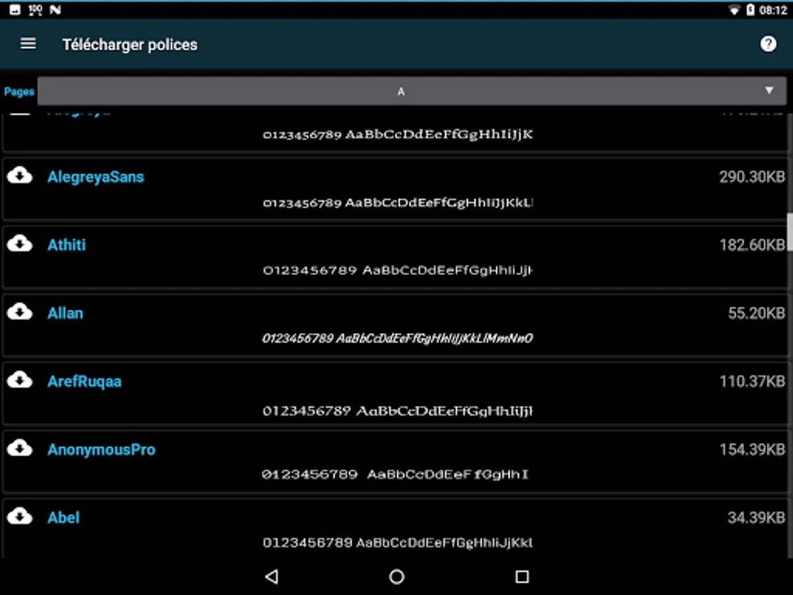The width and height of the screenshot is (793, 595).
Task: Tap the Android recent apps square button
Action: [522, 576]
